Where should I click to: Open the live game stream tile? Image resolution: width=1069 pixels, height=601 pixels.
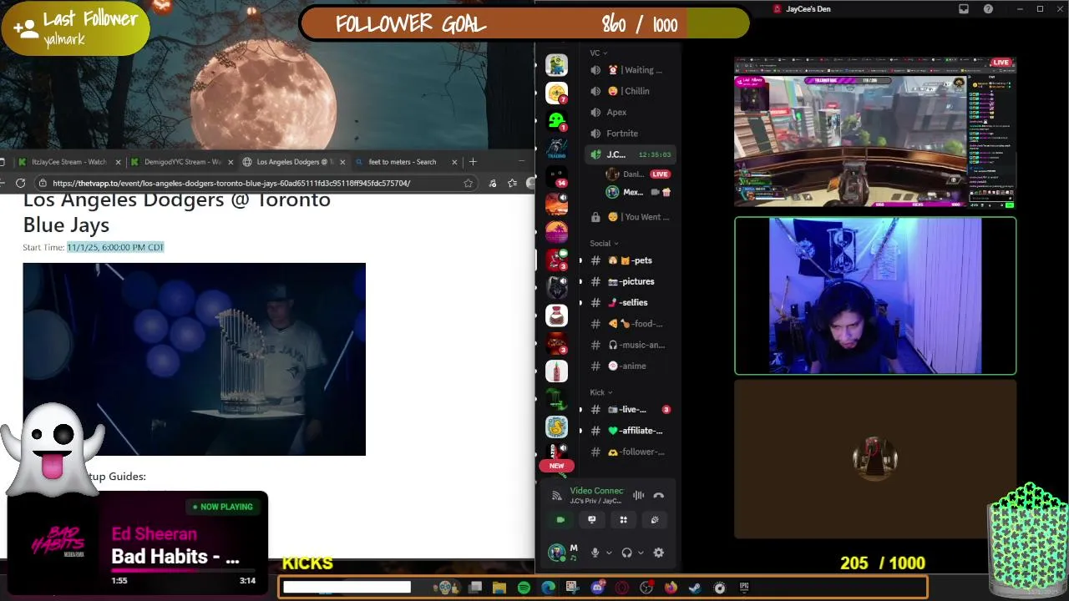[875, 132]
